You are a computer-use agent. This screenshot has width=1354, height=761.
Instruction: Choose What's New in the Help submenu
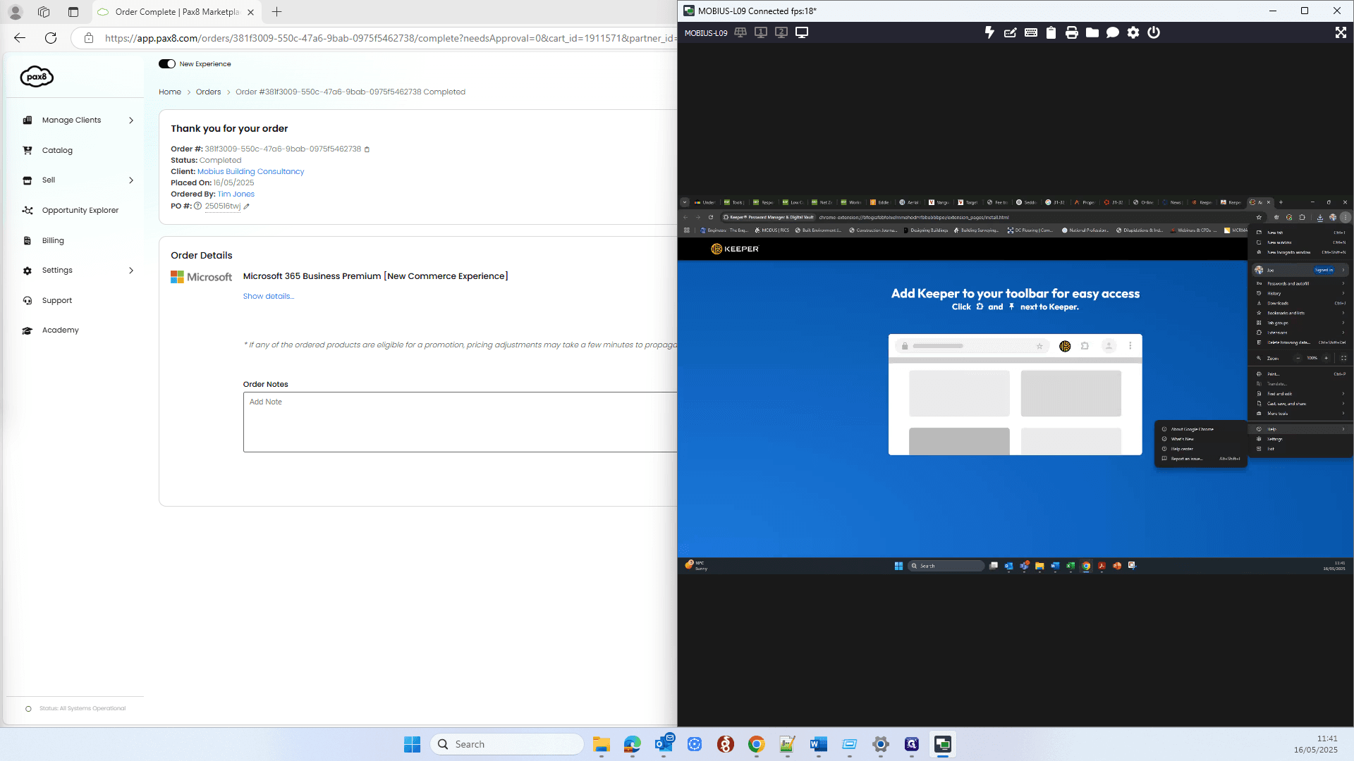point(1201,439)
